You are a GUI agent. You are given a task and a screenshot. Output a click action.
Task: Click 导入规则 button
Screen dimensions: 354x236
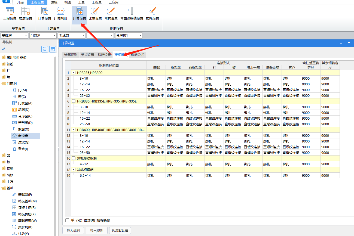pyautogui.click(x=73, y=231)
